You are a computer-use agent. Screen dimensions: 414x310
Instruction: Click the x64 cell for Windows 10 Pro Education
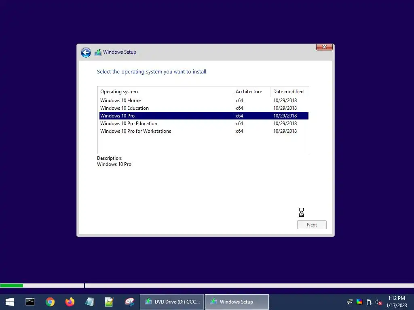click(239, 124)
